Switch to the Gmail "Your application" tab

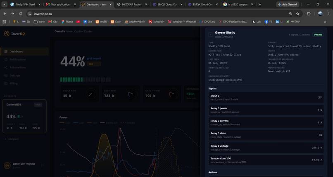60,4
